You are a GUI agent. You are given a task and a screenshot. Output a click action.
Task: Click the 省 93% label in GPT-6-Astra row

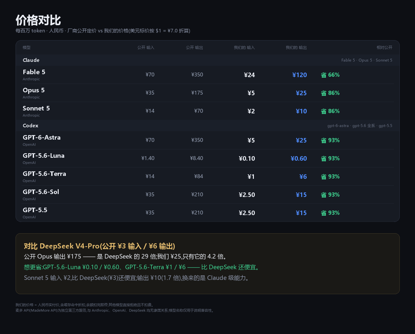point(330,140)
